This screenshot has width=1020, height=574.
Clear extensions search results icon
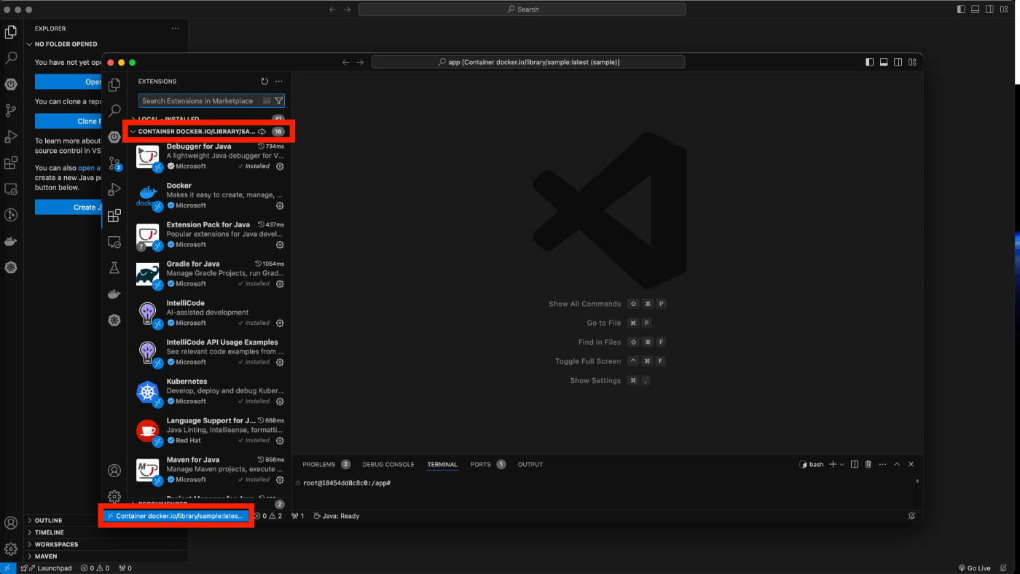[x=267, y=101]
